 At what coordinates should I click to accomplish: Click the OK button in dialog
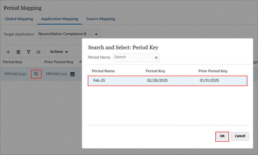[222, 136]
